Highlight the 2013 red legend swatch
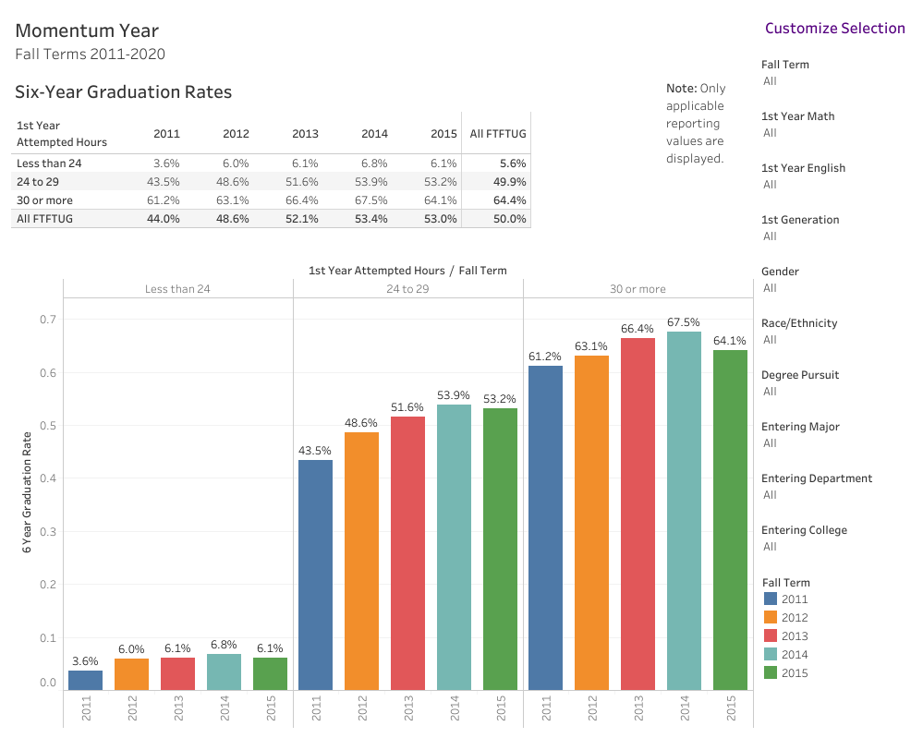 click(771, 636)
